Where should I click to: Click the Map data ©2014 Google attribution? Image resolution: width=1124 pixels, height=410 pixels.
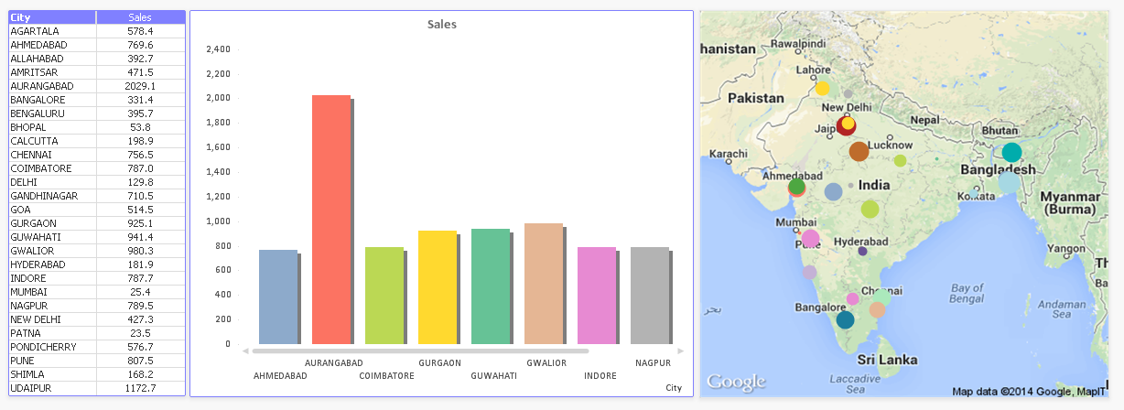(x=1018, y=392)
